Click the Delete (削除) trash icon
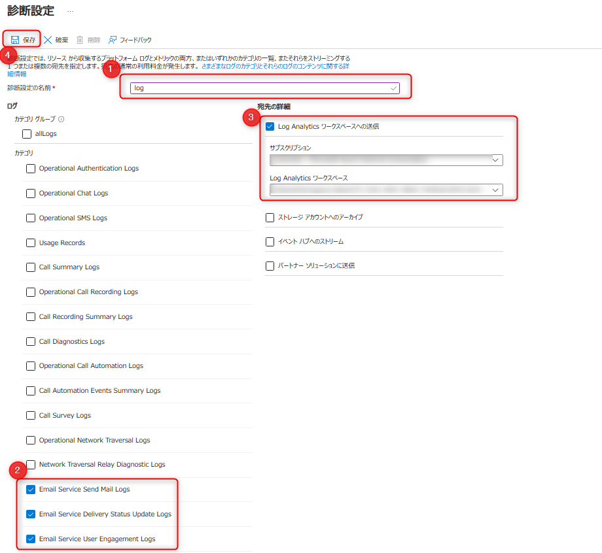Screen dimensions: 602x553 [x=80, y=40]
